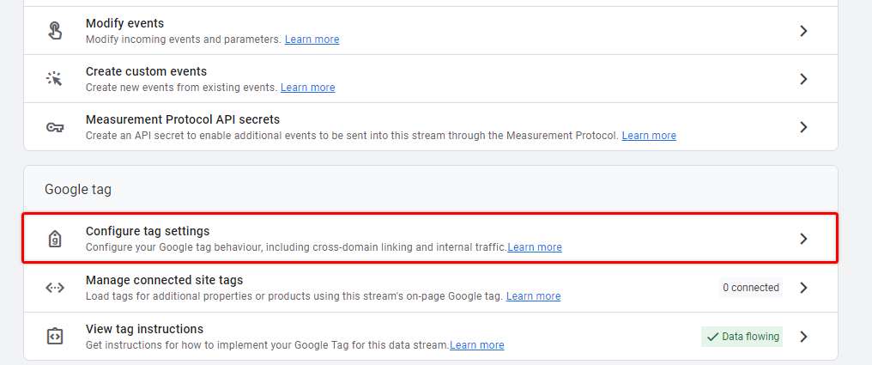
Task: Select the Configure tag settings title
Action: tap(148, 231)
